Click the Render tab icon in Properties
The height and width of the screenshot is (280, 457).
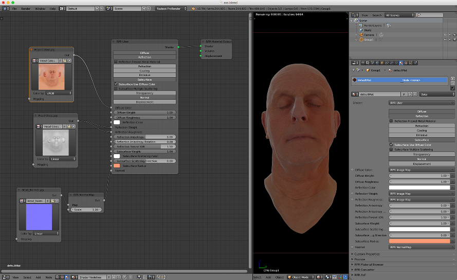click(x=363, y=63)
